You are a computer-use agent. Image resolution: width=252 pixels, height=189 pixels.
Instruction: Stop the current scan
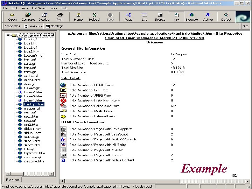click(x=110, y=17)
